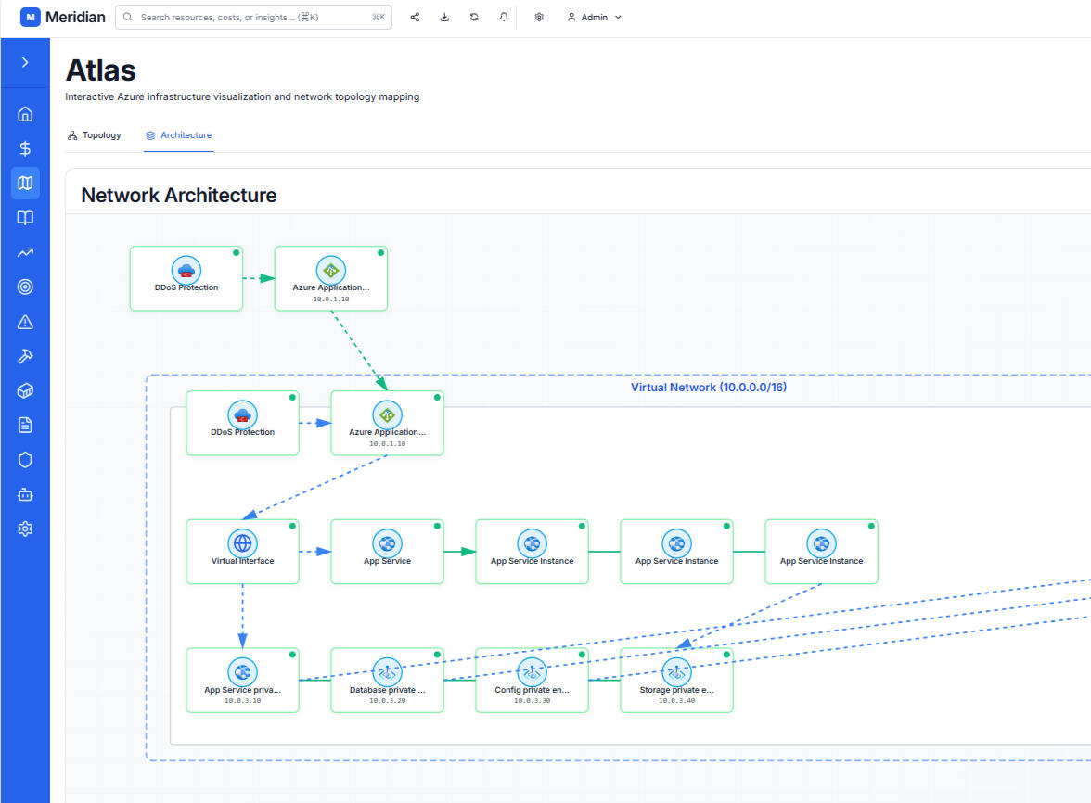Image resolution: width=1091 pixels, height=803 pixels.
Task: Select the Virtual Interface node
Action: [x=242, y=552]
